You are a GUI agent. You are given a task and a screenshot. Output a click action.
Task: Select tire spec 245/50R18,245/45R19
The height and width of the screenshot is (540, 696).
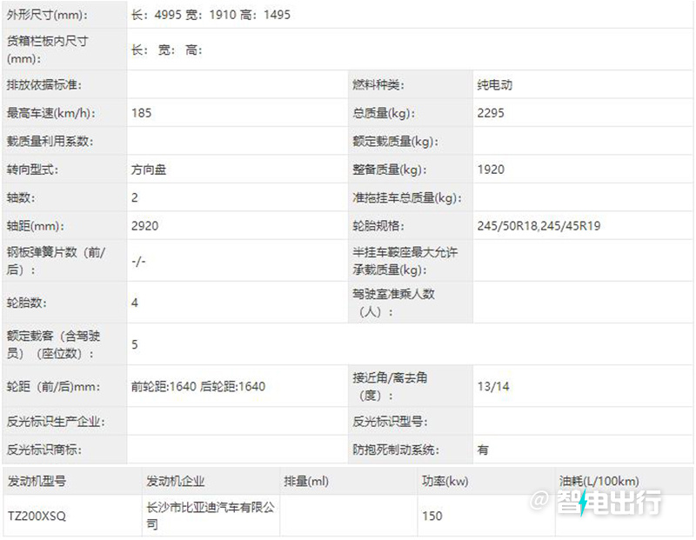(x=539, y=225)
